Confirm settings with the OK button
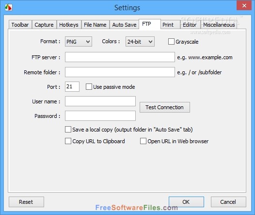The width and height of the screenshot is (255, 215). point(186,202)
